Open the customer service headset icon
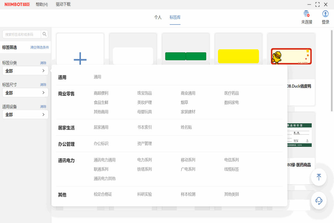 coord(319,200)
